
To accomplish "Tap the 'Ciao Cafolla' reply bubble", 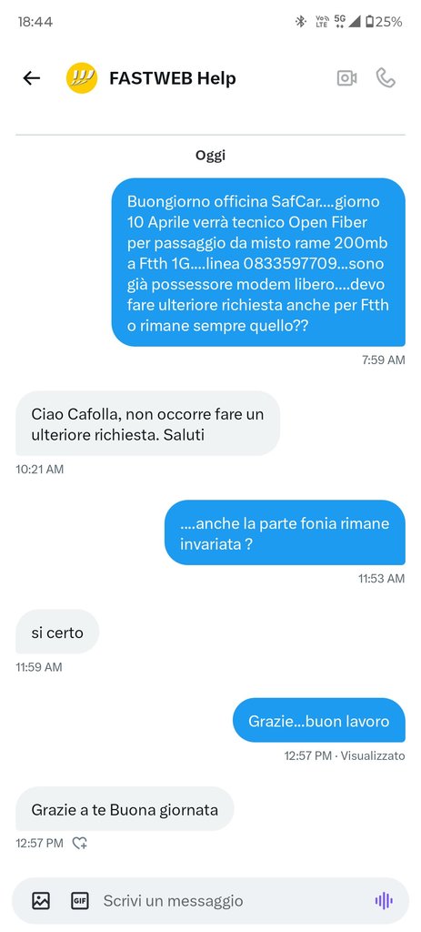I will (148, 423).
